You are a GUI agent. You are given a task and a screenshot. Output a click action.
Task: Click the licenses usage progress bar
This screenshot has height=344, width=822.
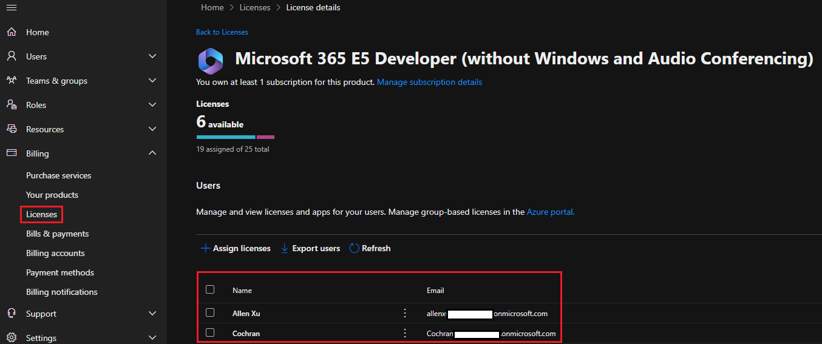click(x=236, y=137)
